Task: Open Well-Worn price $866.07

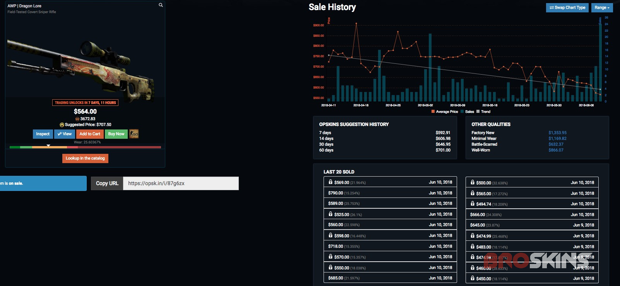Action: coord(556,150)
